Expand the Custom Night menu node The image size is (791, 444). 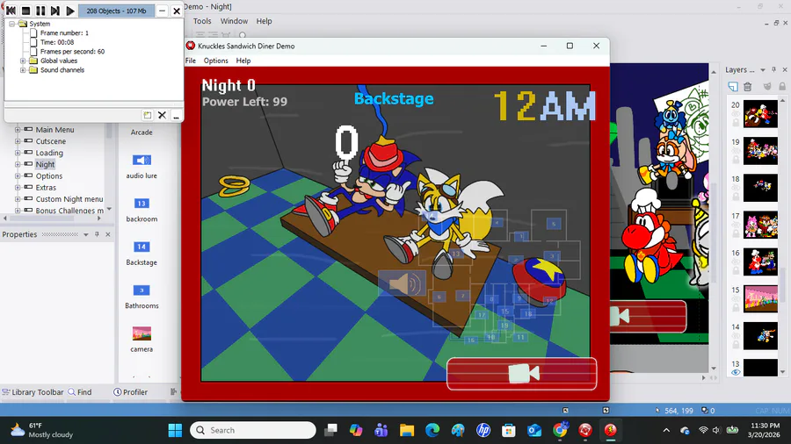tap(18, 199)
